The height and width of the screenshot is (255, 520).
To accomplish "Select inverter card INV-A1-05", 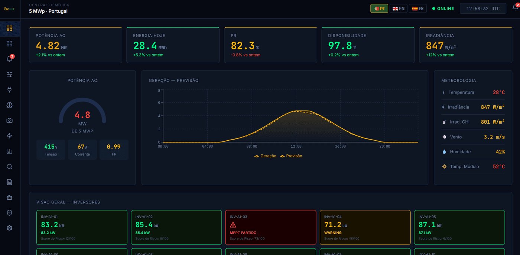I will 459,228.
